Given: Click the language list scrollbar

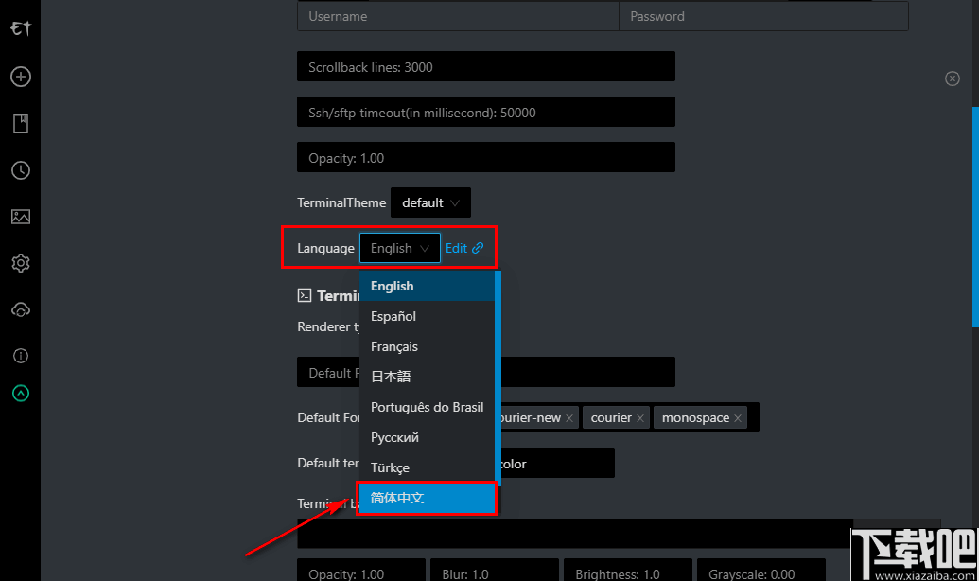Looking at the screenshot, I should [x=498, y=379].
